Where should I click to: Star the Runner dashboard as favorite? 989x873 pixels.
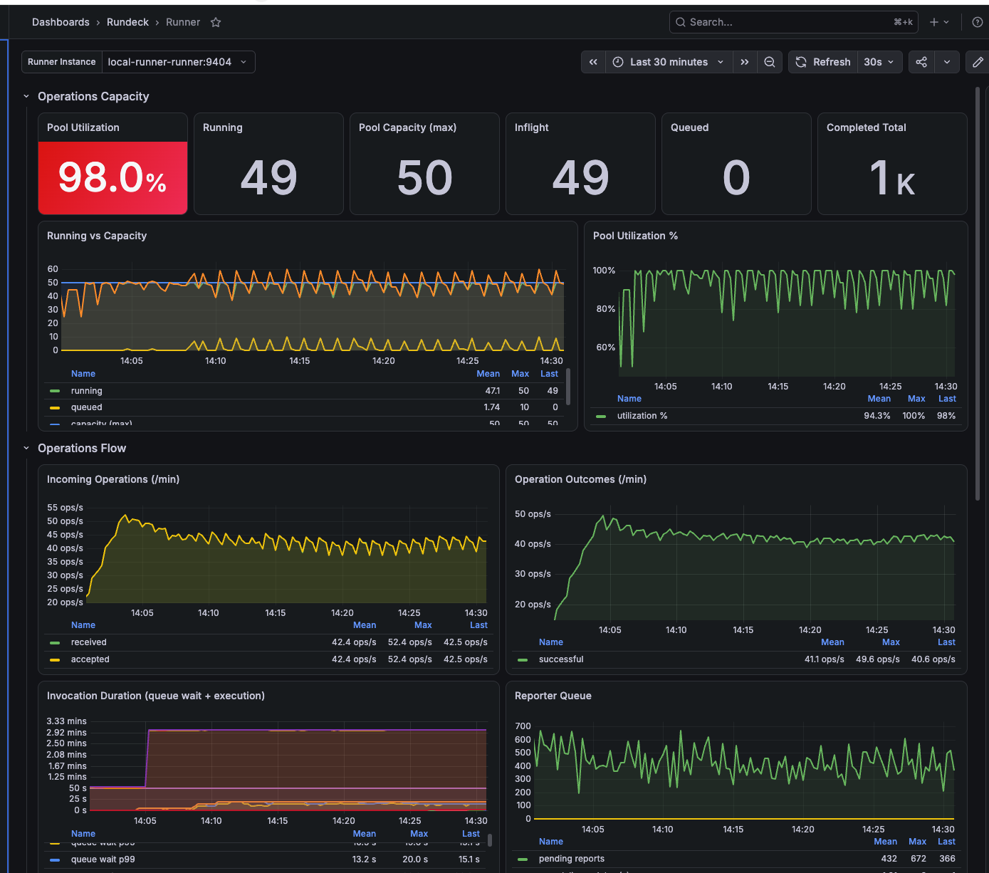coord(216,22)
